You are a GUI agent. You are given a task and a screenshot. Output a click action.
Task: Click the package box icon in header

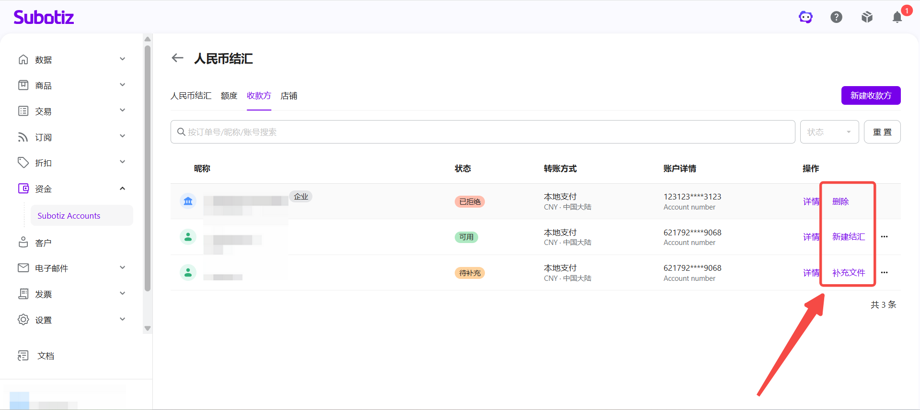[x=867, y=17]
